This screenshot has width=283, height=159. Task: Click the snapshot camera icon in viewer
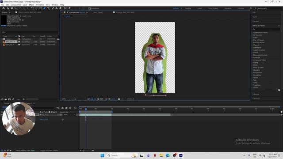119,99
